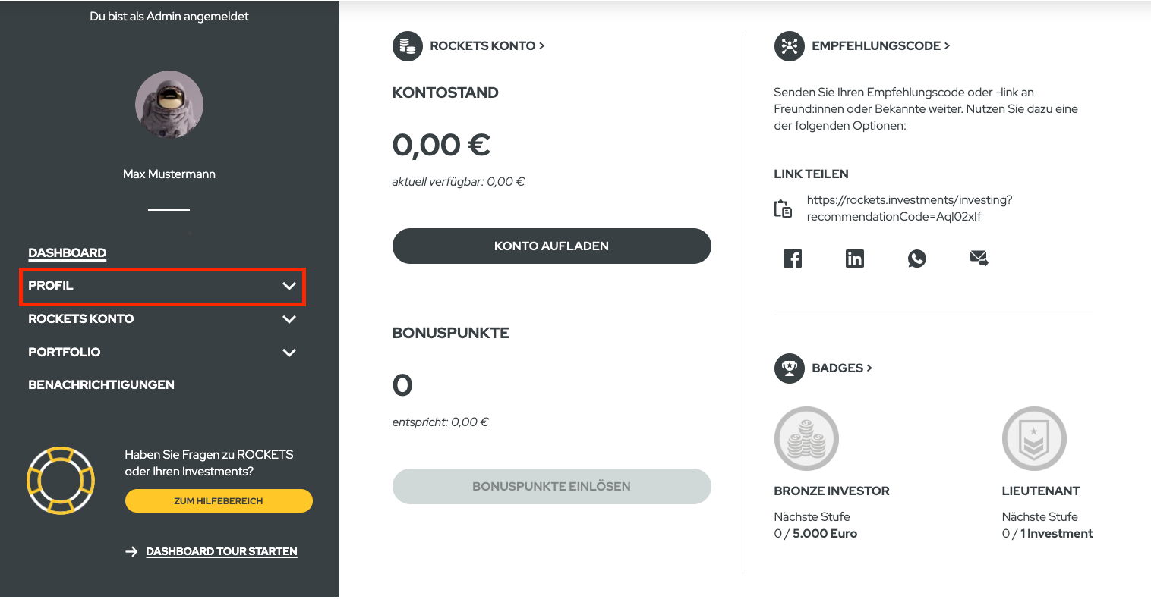Click the Lieutenant badge icon
This screenshot has width=1151, height=599.
[x=1034, y=439]
